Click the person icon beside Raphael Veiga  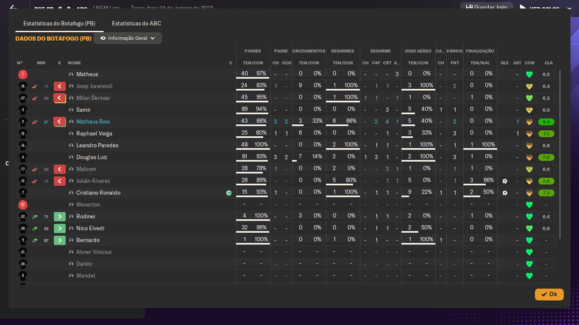pos(71,134)
